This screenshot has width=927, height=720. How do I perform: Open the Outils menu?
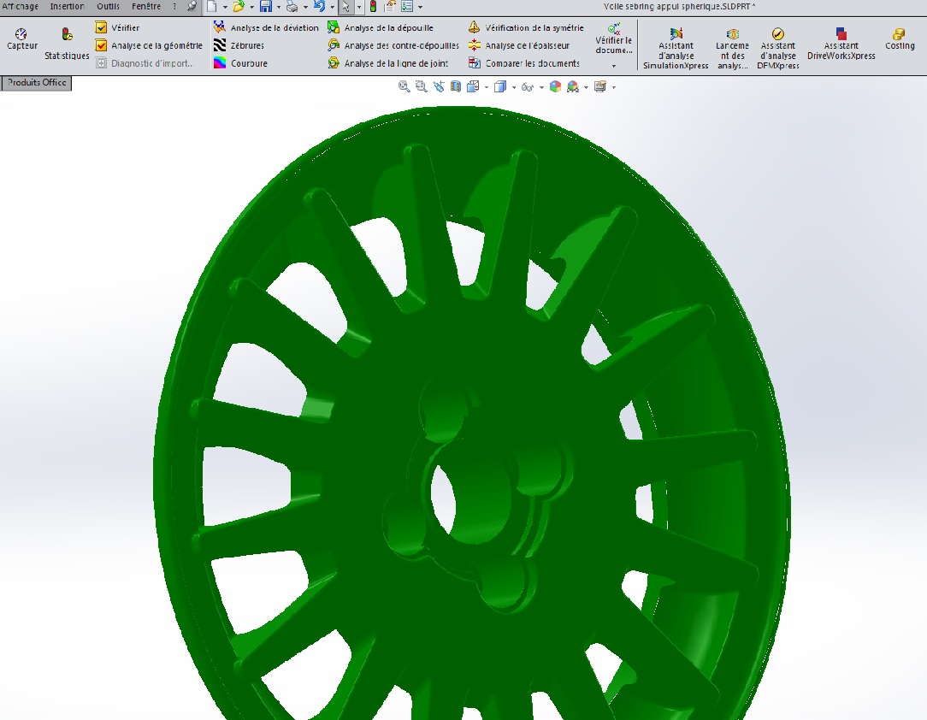pyautogui.click(x=109, y=7)
